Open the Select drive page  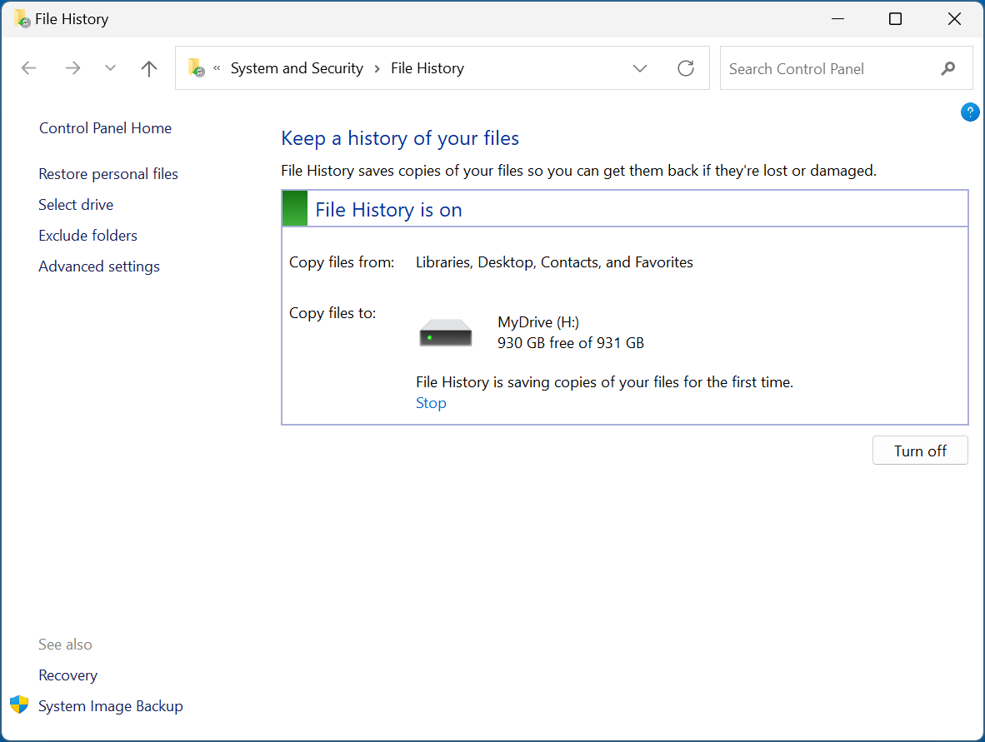(76, 204)
